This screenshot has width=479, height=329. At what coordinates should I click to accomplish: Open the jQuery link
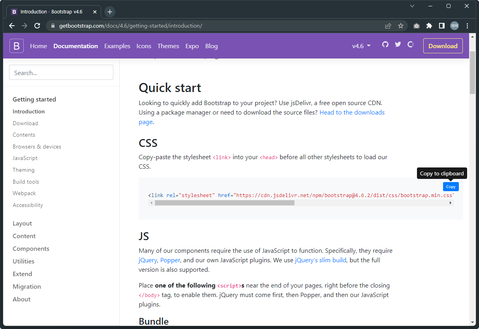tap(148, 260)
